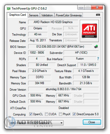Select the Graphics Card tab
Screen dimensions: 110x134
pos(17,15)
